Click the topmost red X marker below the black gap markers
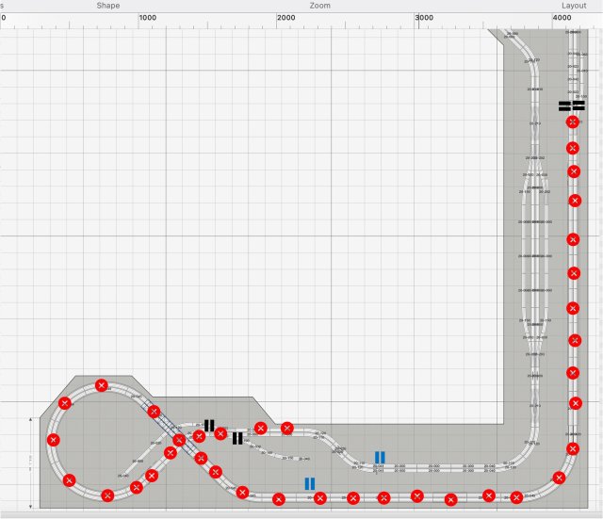 [x=573, y=122]
